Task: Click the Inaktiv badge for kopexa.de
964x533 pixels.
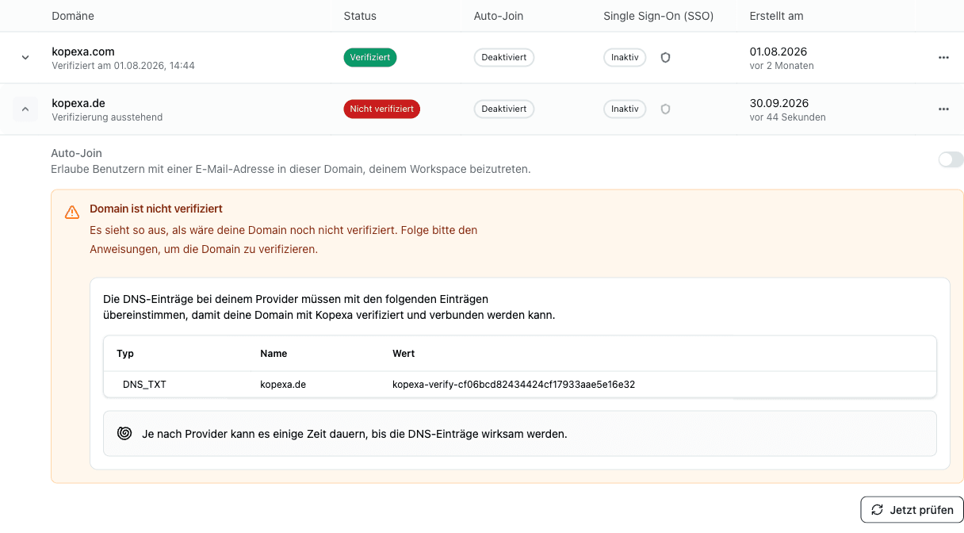Action: click(625, 109)
